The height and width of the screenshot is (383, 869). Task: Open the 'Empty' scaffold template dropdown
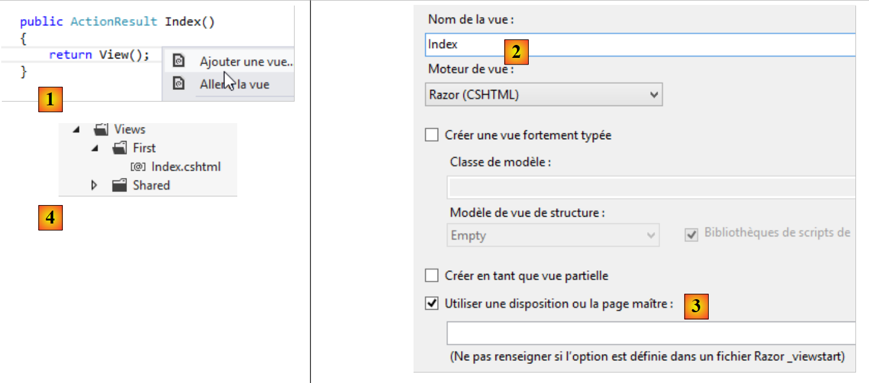coord(553,235)
